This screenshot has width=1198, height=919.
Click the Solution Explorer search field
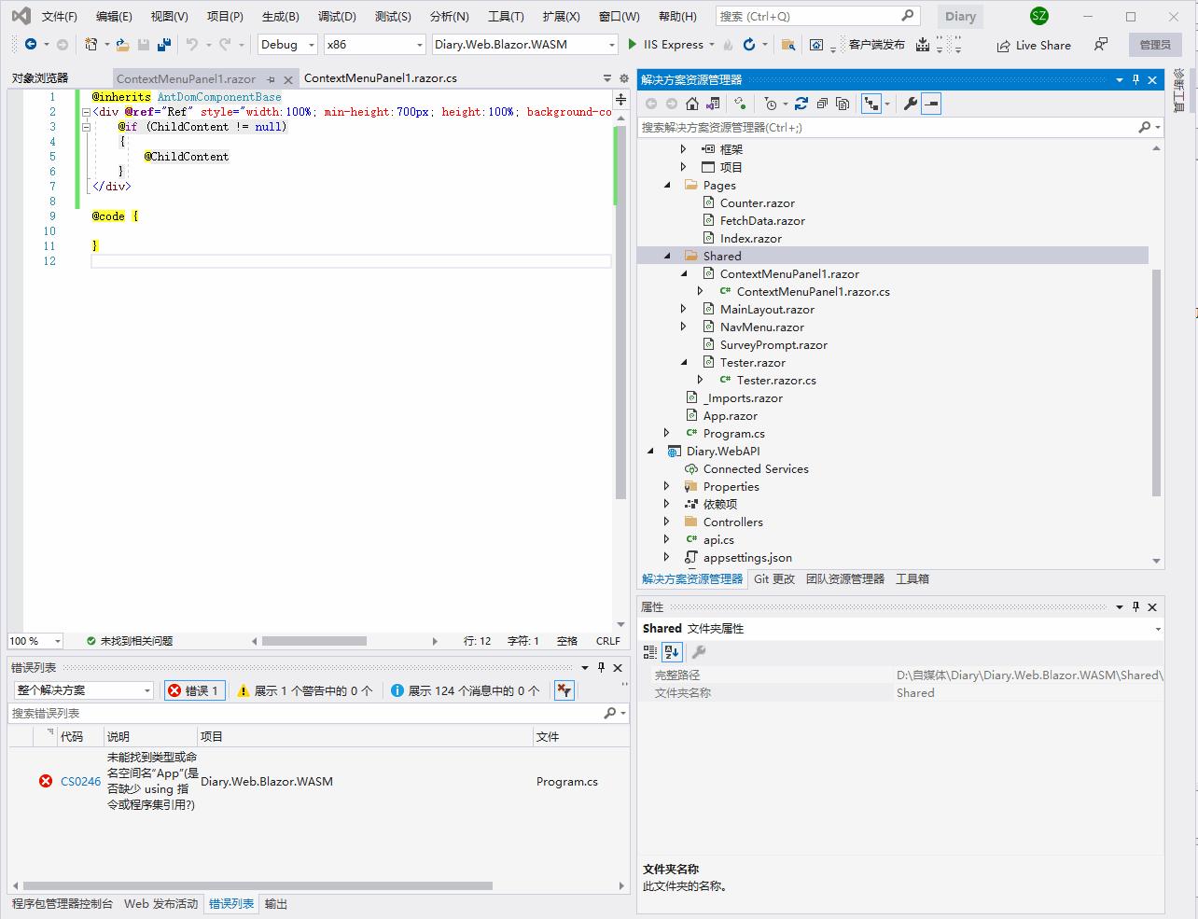point(900,127)
